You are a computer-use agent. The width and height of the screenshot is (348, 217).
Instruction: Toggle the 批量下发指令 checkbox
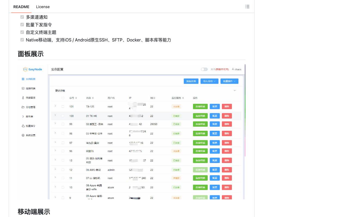(x=22, y=24)
